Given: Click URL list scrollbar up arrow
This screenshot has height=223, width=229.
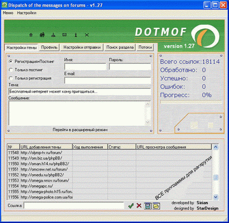Looking at the screenshot, I should (215, 147).
